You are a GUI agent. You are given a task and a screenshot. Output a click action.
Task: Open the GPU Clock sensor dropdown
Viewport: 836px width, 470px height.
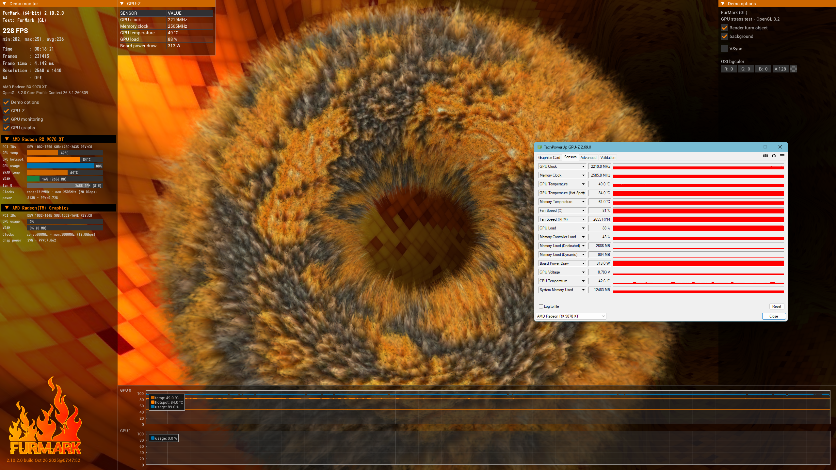point(583,166)
